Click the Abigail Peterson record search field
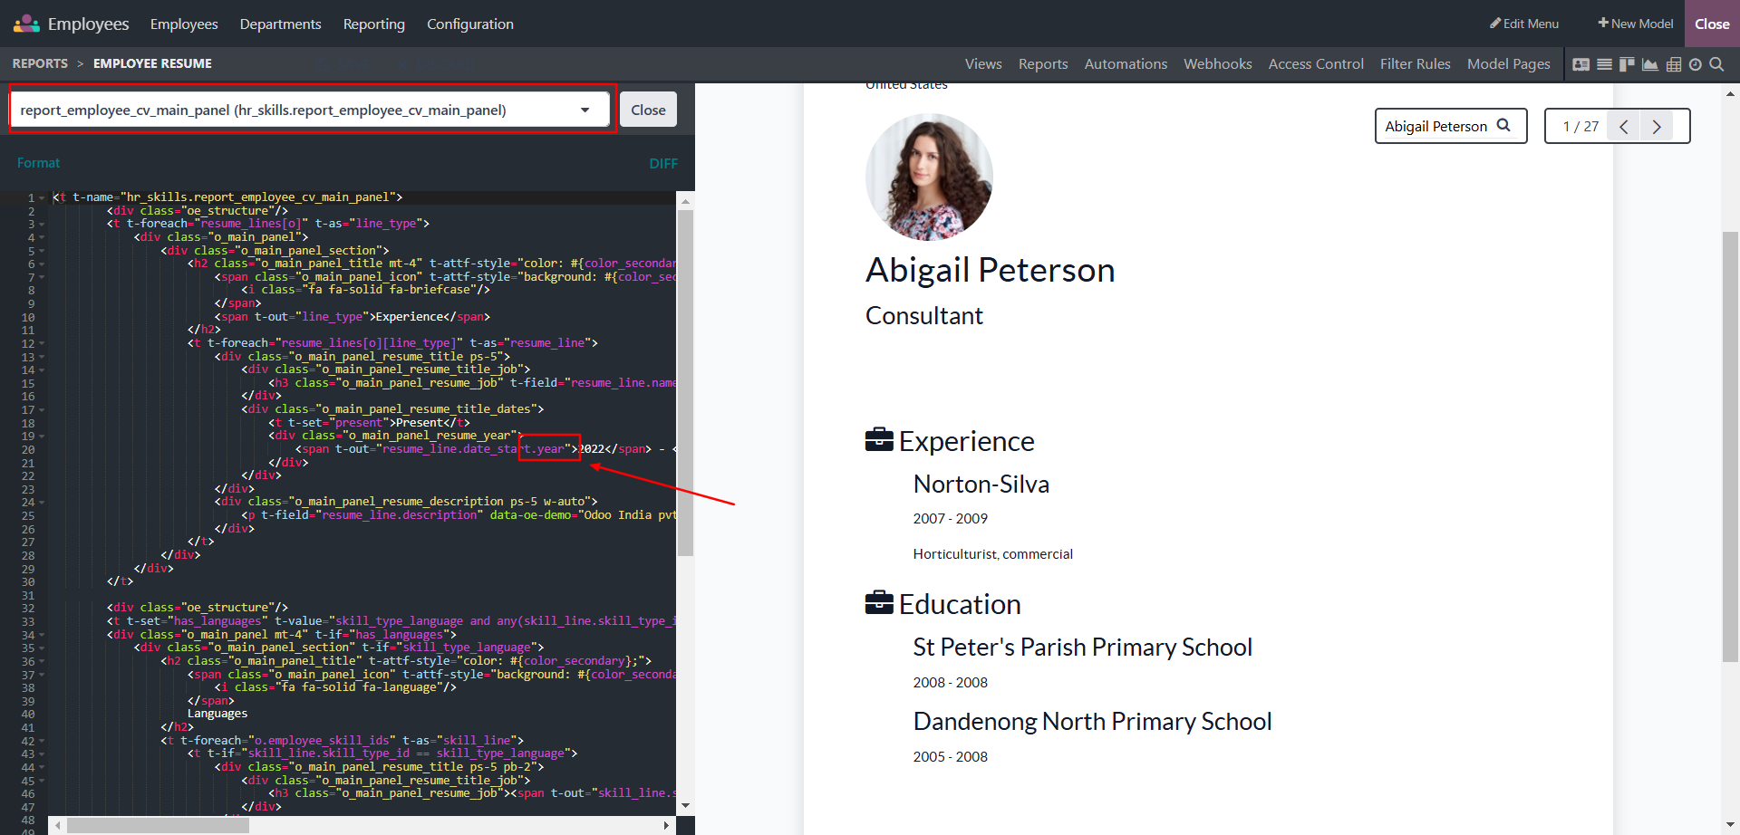1740x835 pixels. click(1450, 126)
